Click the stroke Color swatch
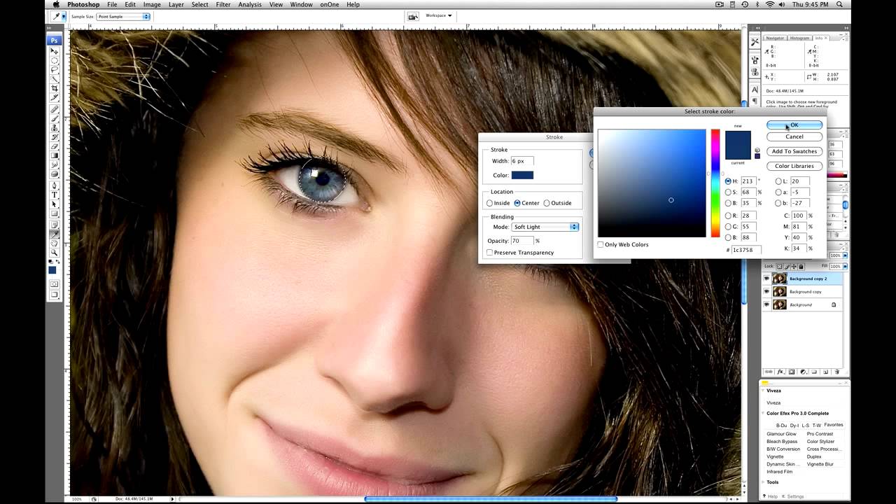This screenshot has width=896, height=504. point(522,175)
